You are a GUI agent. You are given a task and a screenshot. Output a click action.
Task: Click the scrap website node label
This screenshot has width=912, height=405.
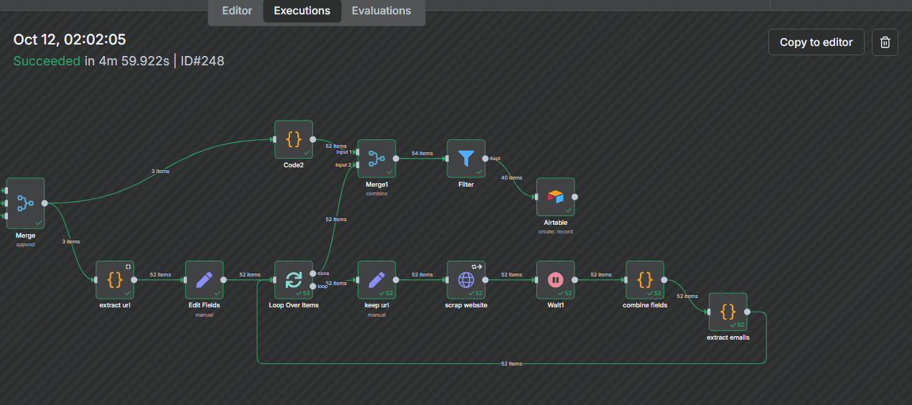pos(466,305)
